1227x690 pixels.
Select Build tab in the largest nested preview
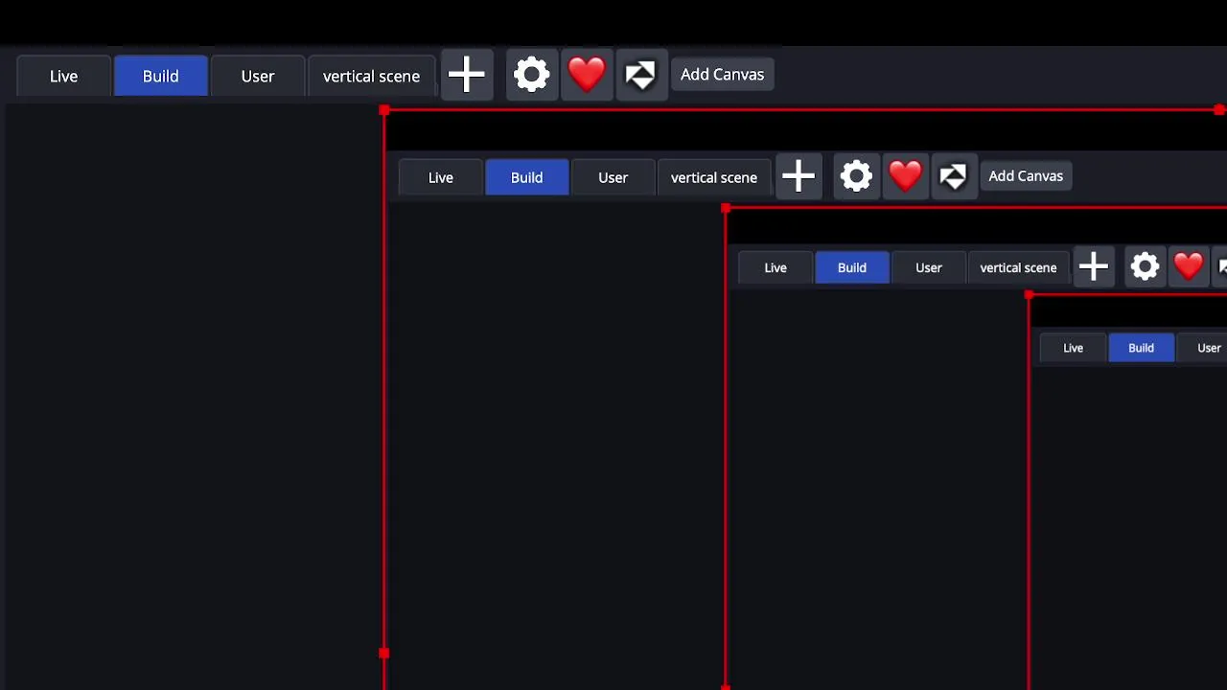(x=526, y=177)
